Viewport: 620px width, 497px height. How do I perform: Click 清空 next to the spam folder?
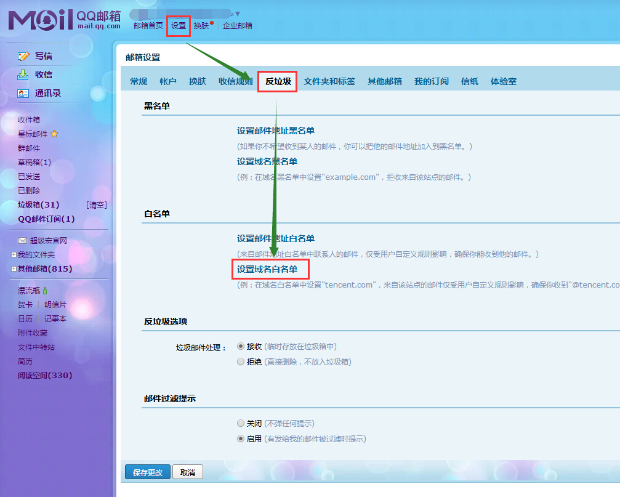tap(97, 205)
